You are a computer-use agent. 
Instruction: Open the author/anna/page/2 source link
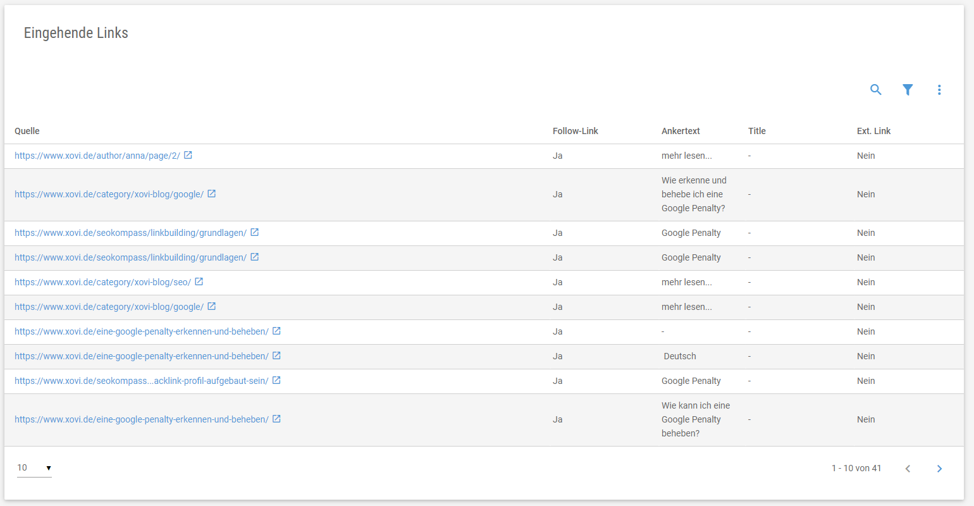pyautogui.click(x=97, y=156)
